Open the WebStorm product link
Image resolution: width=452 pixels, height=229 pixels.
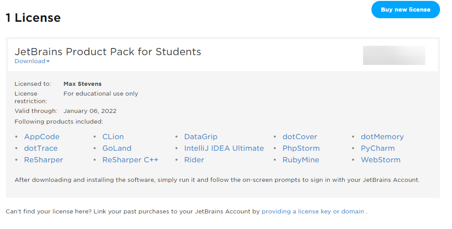tap(380, 160)
